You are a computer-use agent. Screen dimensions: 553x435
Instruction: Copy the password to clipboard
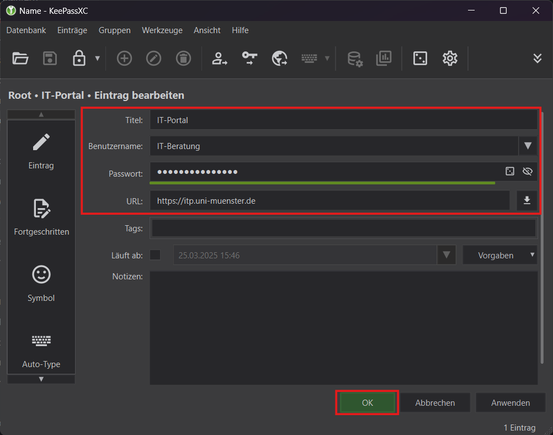click(249, 58)
